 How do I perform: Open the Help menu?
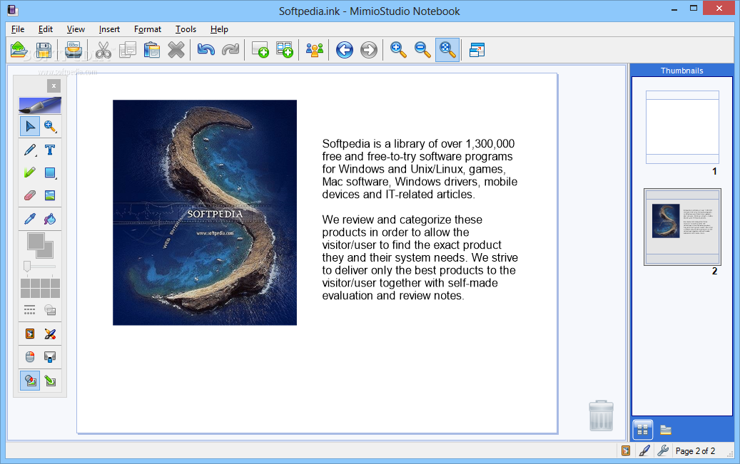[219, 29]
